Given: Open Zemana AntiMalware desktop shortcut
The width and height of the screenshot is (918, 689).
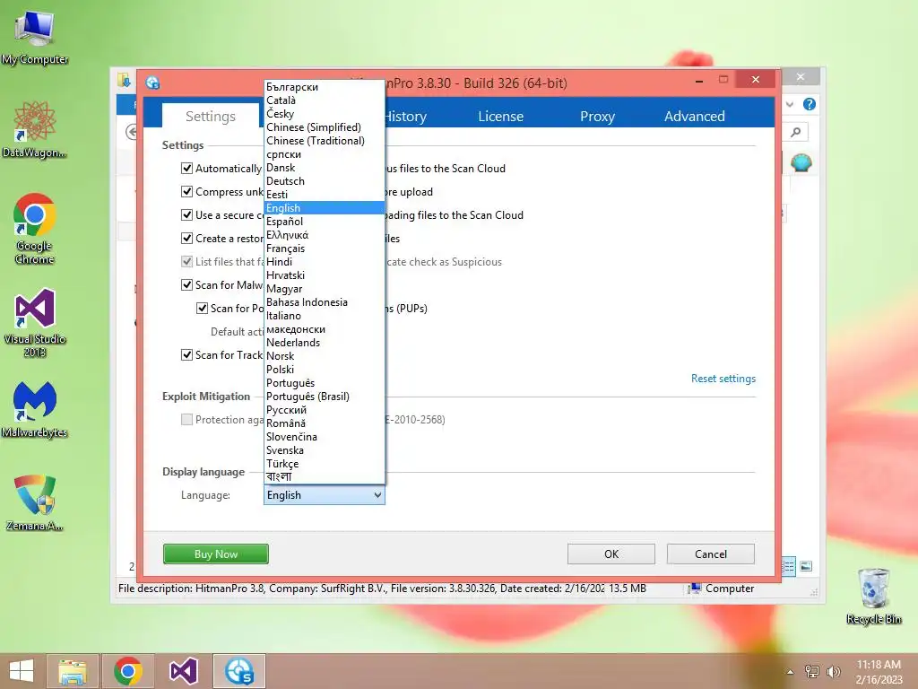Looking at the screenshot, I should point(35,502).
